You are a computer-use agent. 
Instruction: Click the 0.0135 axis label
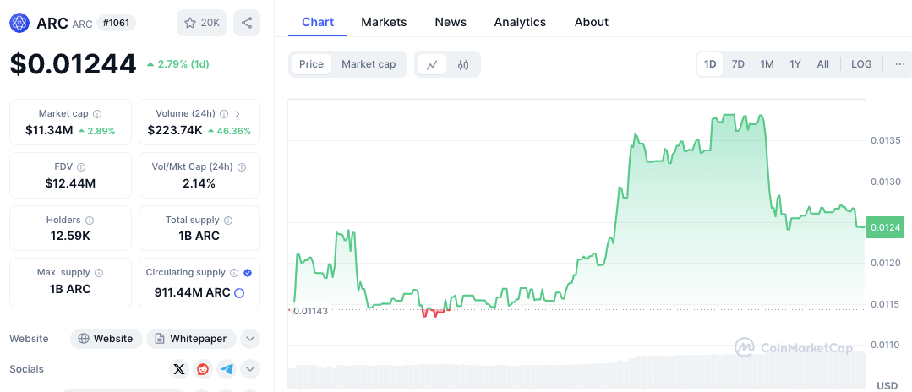(885, 141)
